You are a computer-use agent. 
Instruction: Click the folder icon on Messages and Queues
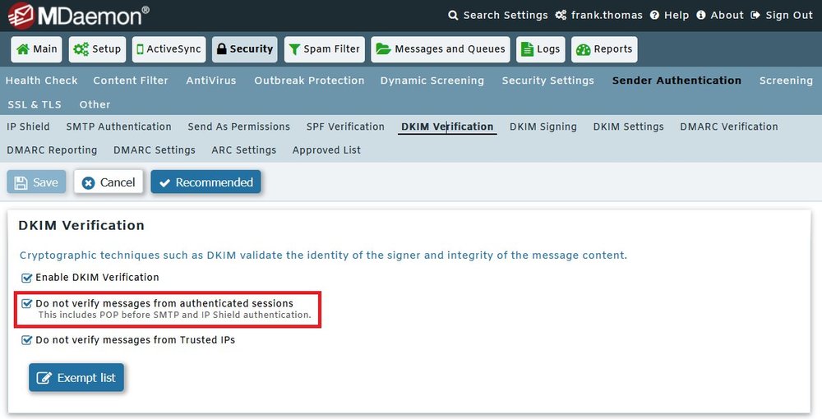coord(383,49)
